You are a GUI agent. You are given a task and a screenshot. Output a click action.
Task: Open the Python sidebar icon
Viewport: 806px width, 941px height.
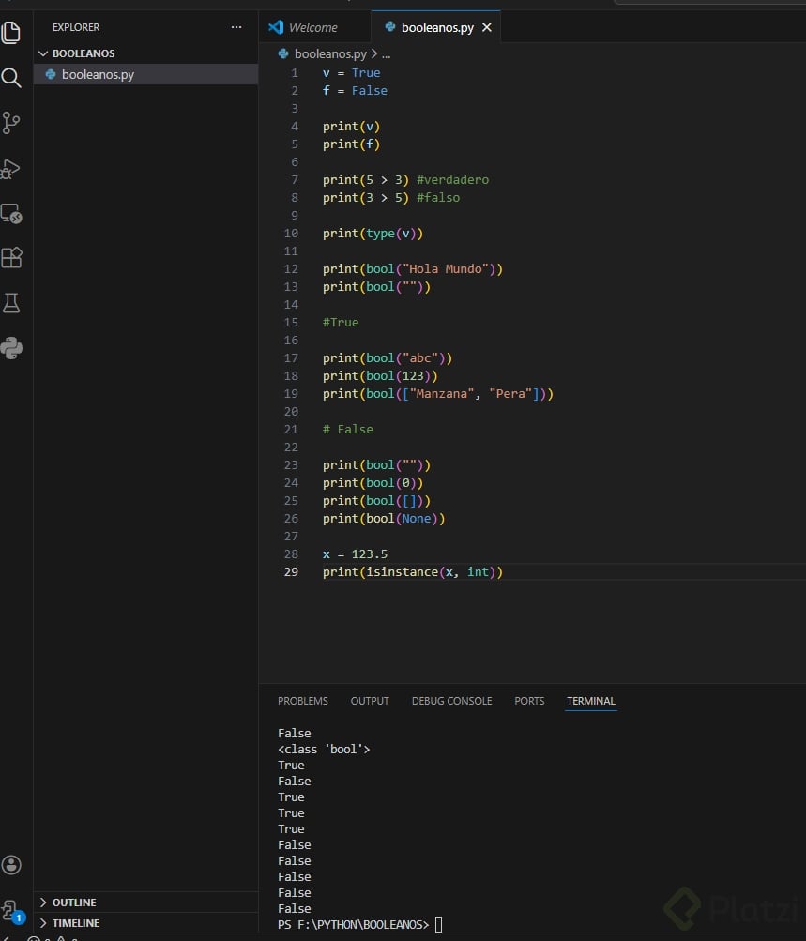tap(11, 348)
